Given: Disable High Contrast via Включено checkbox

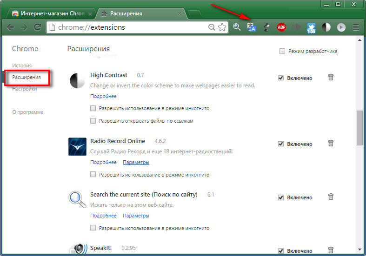Looking at the screenshot, I should click(x=281, y=78).
